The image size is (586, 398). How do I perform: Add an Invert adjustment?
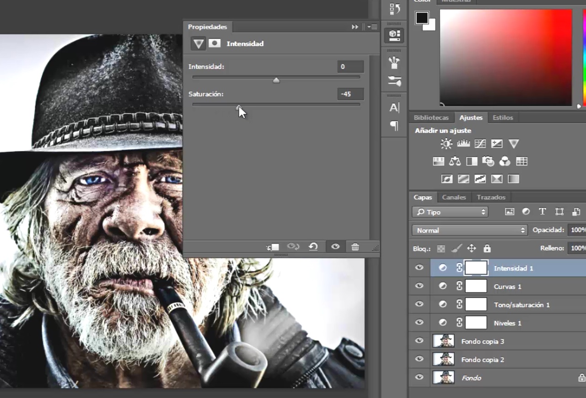tap(447, 179)
